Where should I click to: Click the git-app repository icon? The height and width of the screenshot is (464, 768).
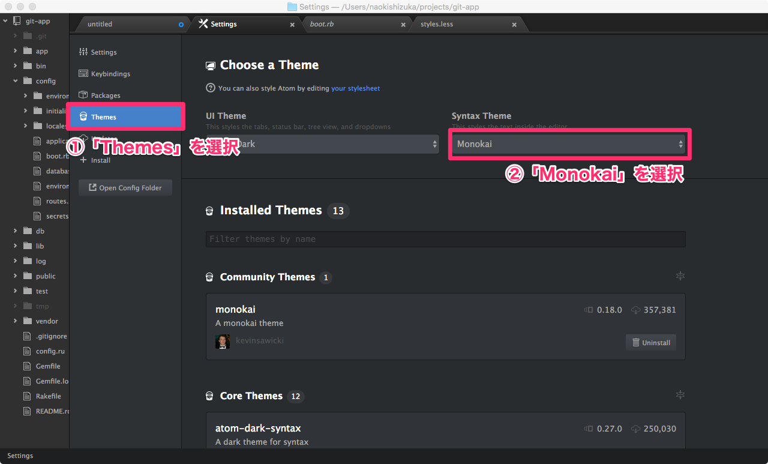pos(16,21)
